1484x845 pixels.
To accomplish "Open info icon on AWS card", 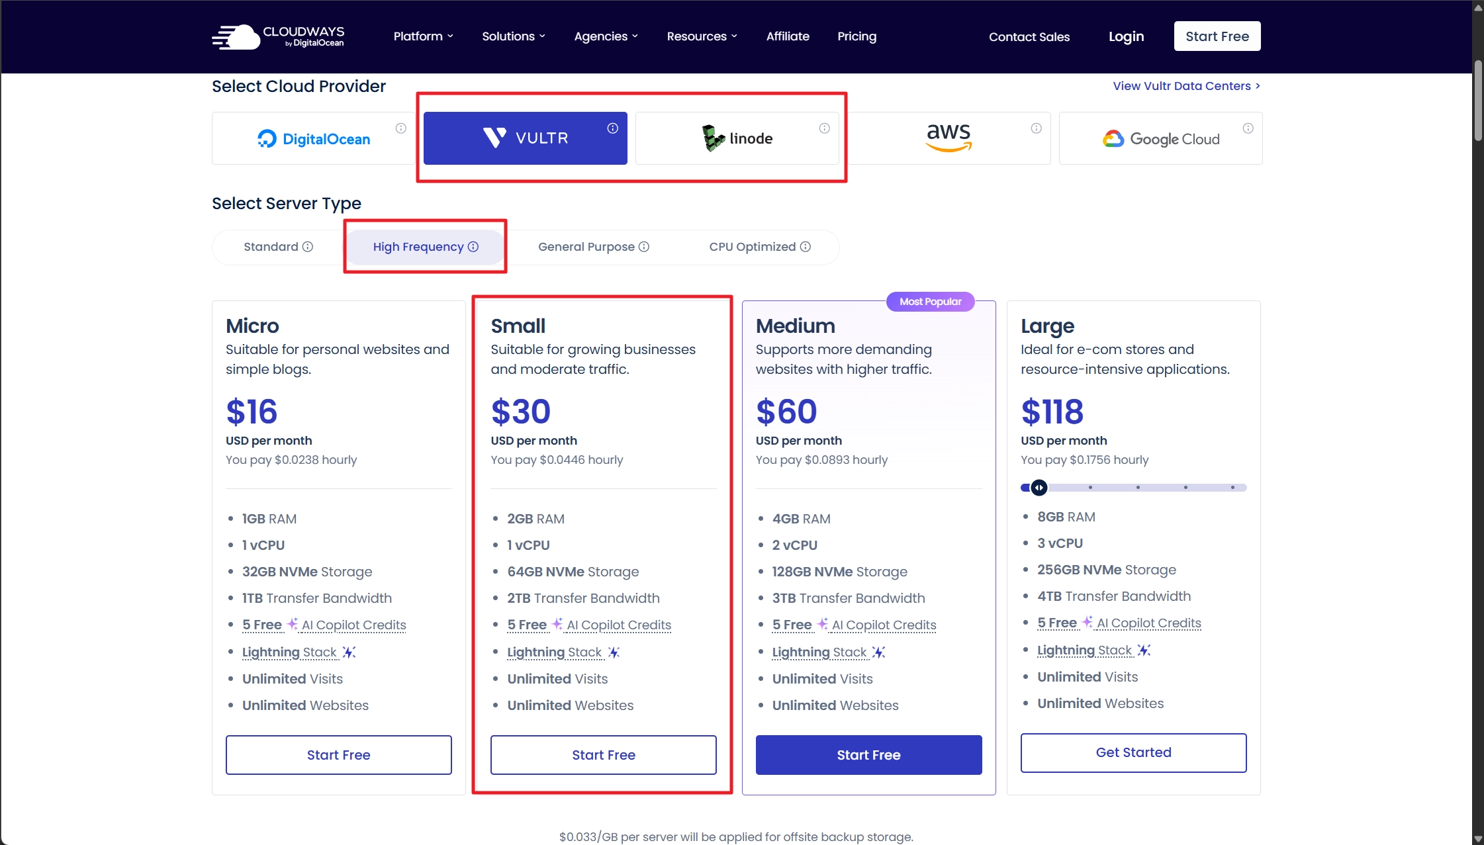I will pos(1037,128).
